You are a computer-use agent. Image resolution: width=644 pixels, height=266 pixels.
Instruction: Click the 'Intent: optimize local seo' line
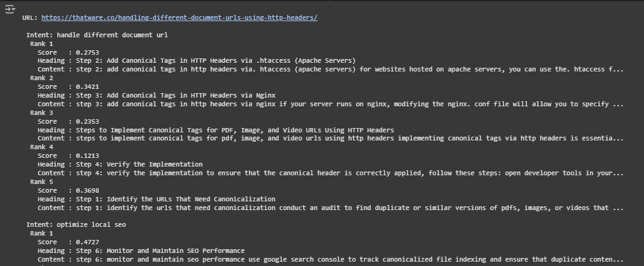pos(76,224)
